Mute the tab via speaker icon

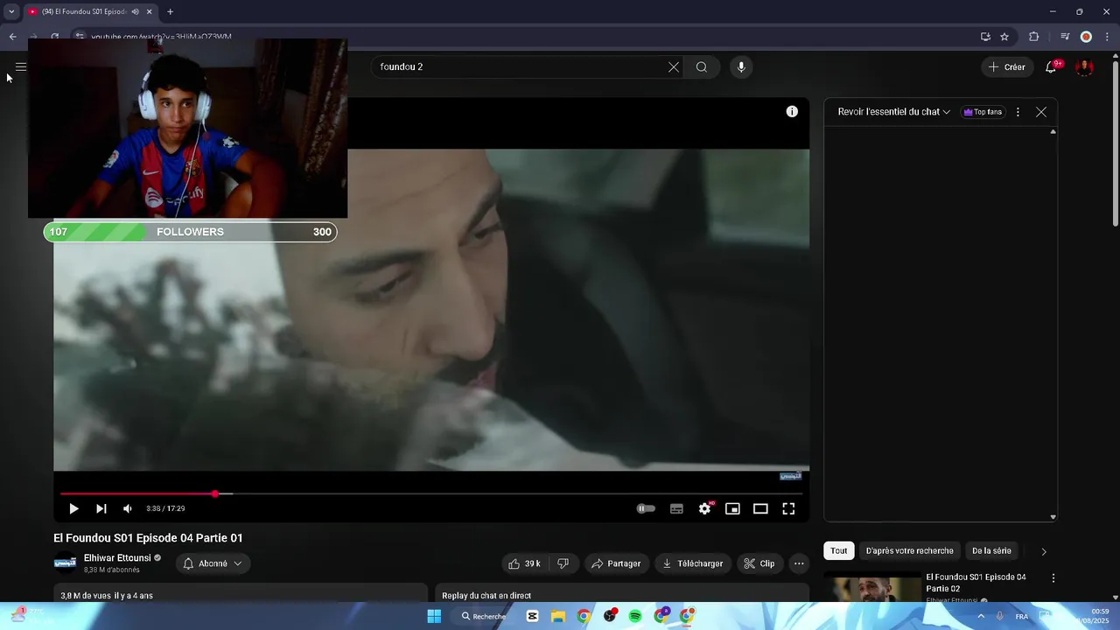click(x=135, y=11)
